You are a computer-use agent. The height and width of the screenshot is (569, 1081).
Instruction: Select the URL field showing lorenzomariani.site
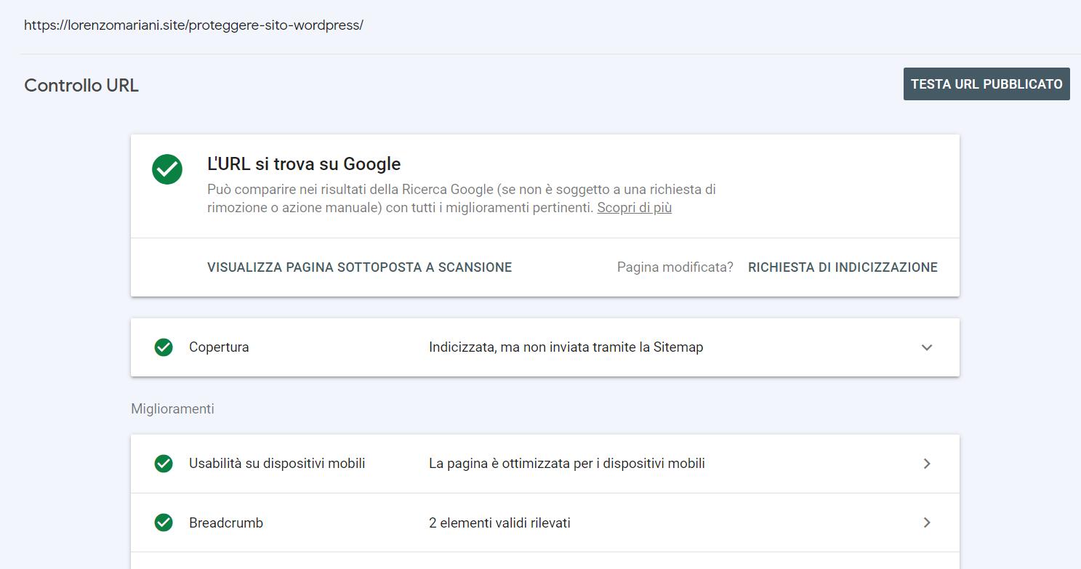point(194,25)
